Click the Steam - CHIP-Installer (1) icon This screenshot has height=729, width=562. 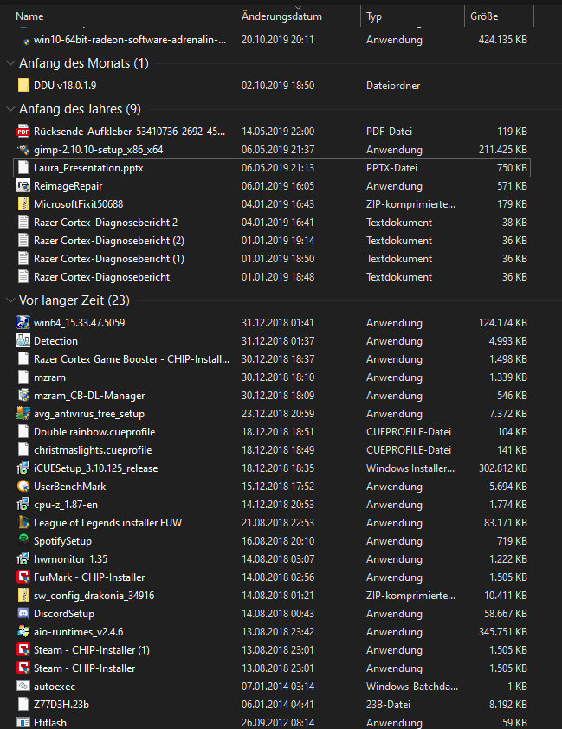(23, 650)
